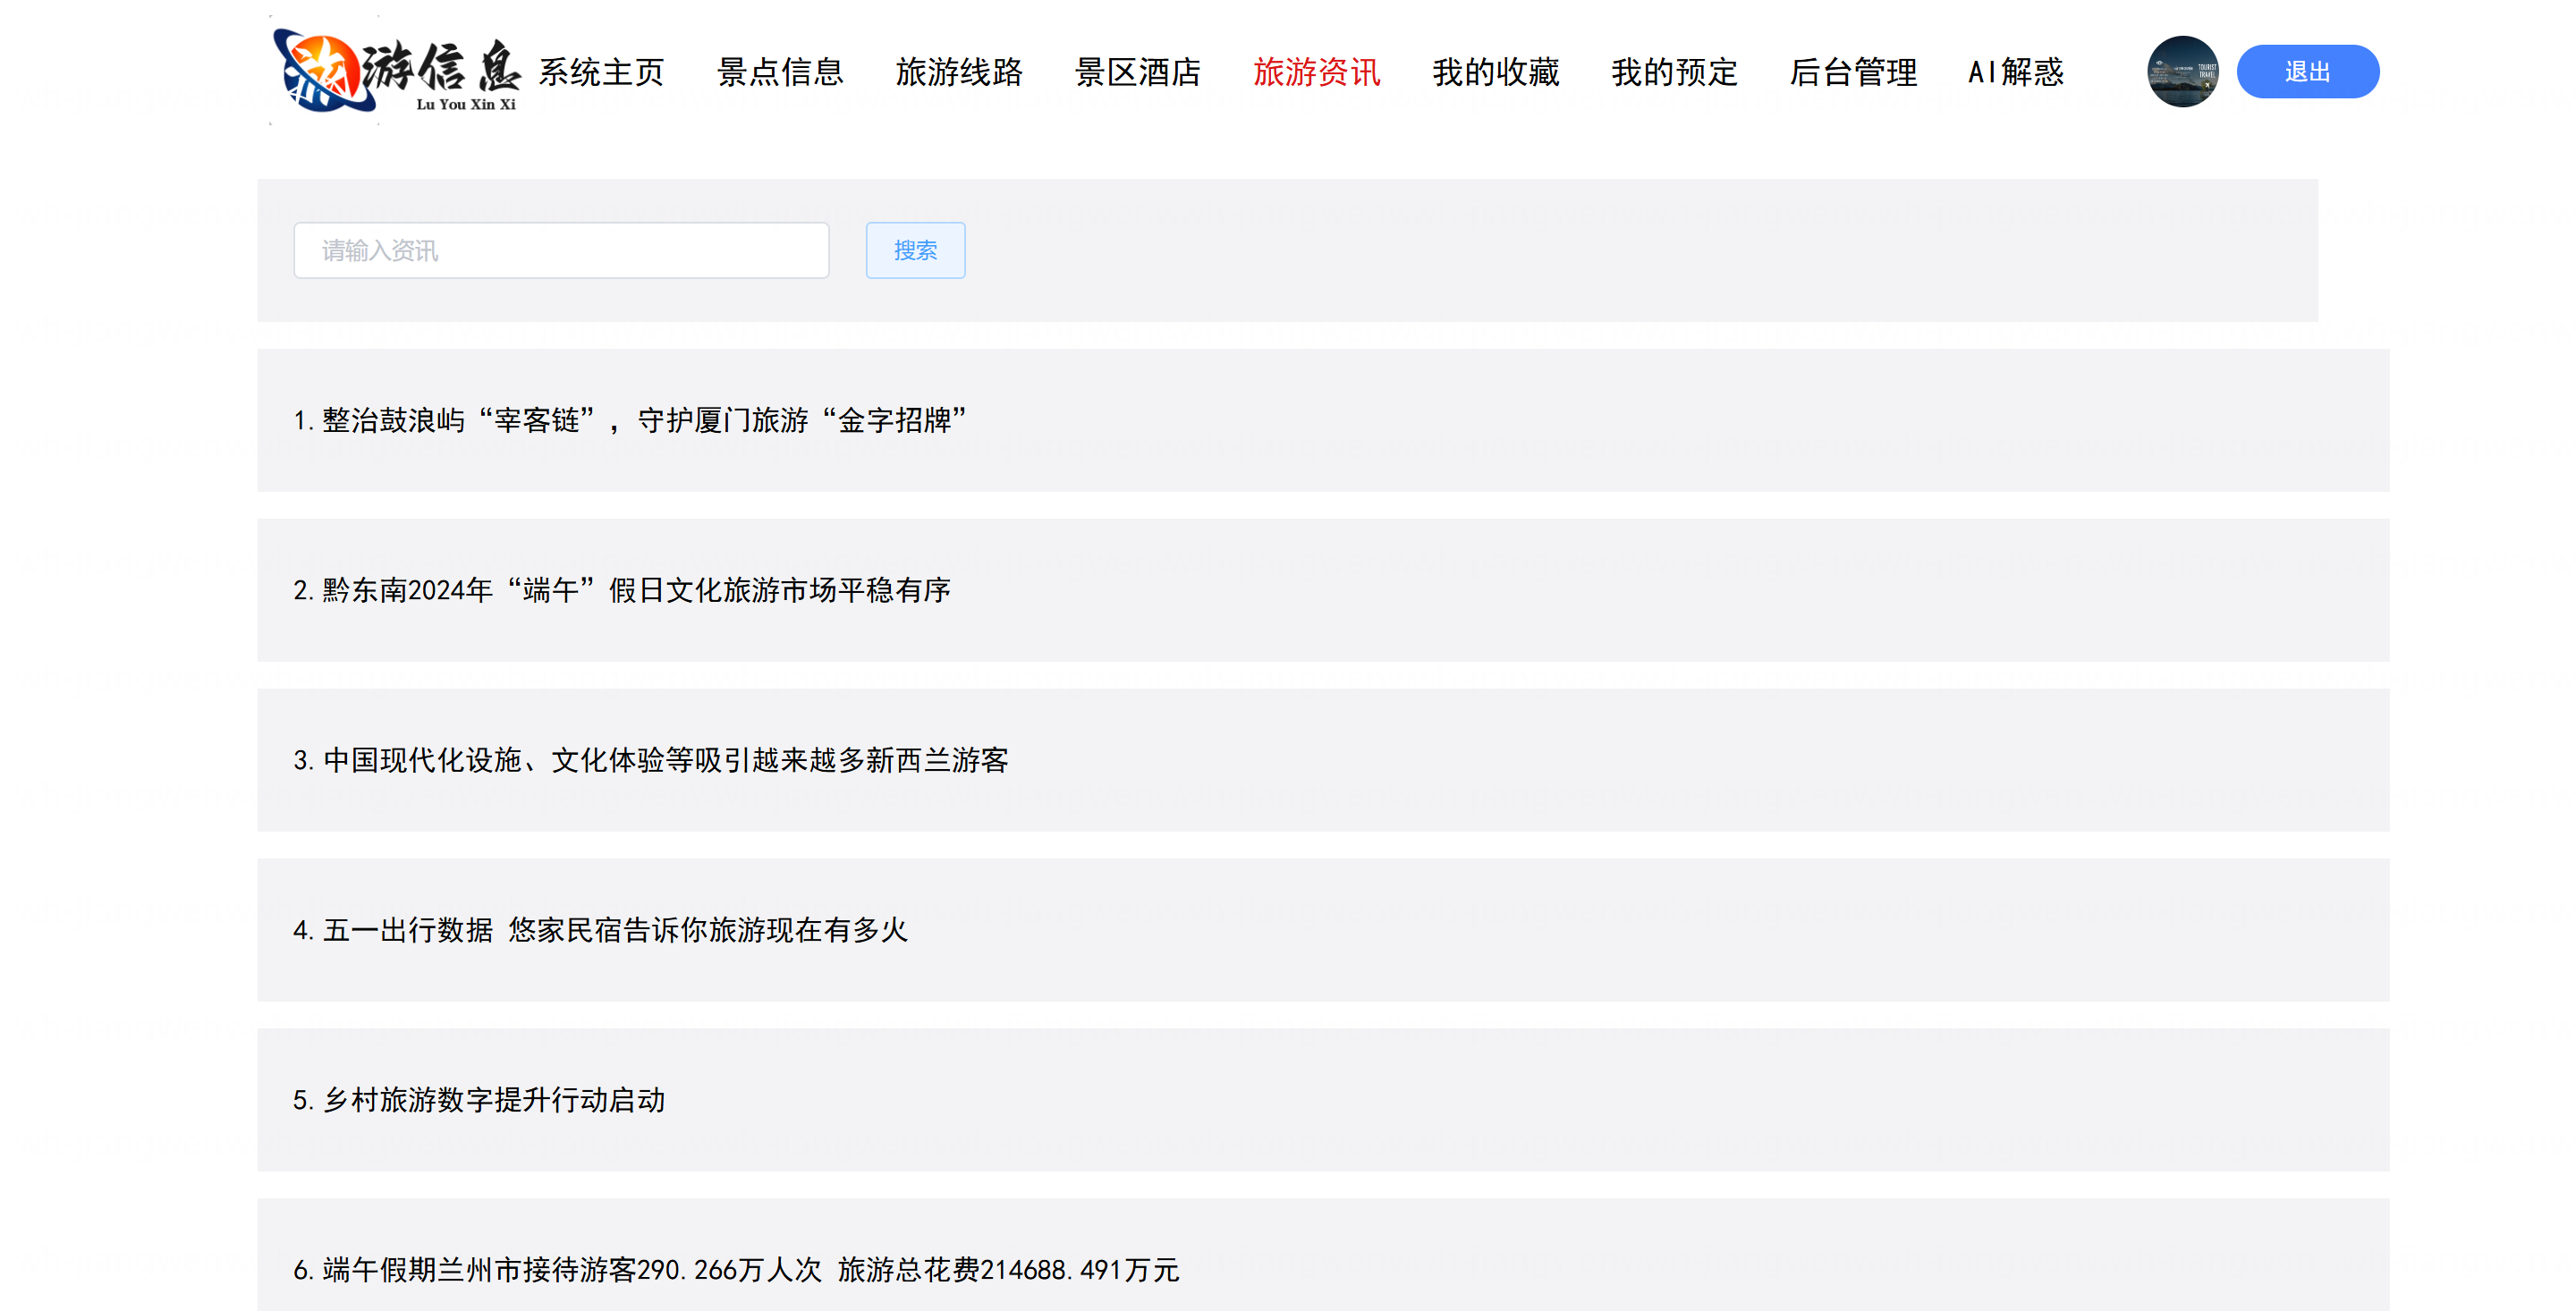Enter 后台管理 section

pyautogui.click(x=1853, y=72)
